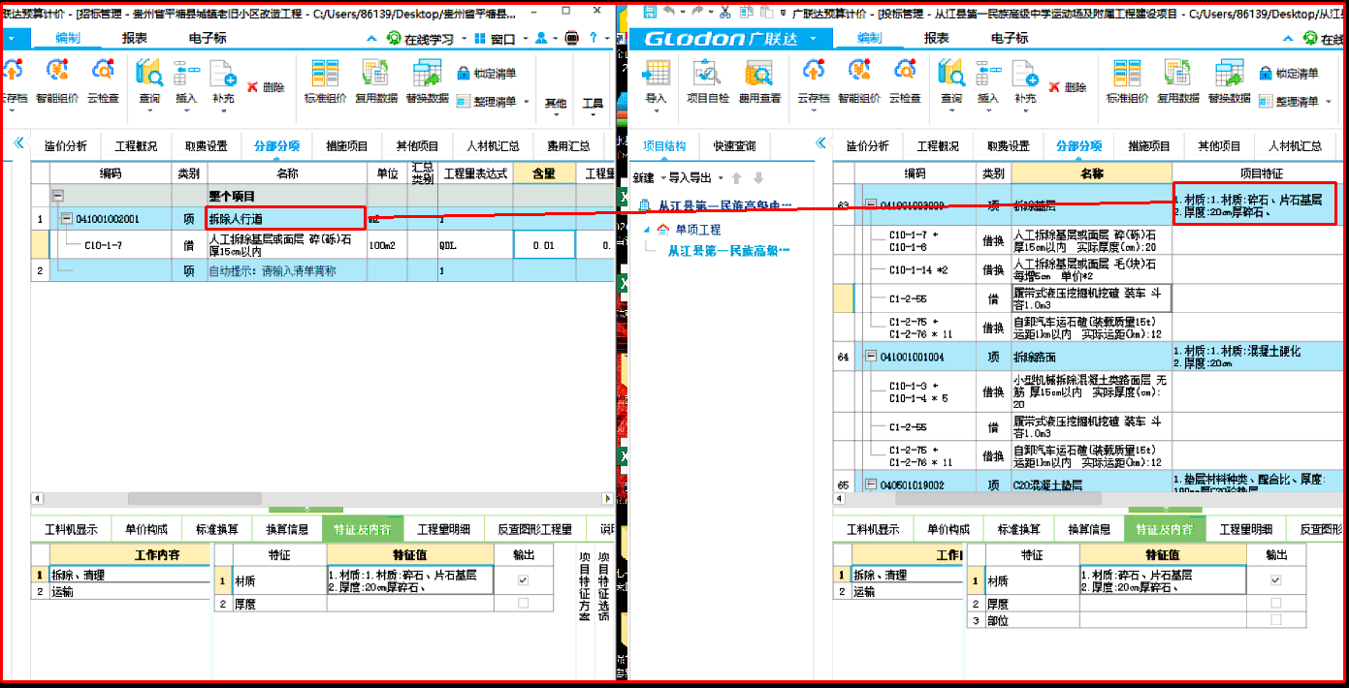This screenshot has height=688, width=1349.
Task: Open 标准组价 in the left window
Action: pos(325,79)
